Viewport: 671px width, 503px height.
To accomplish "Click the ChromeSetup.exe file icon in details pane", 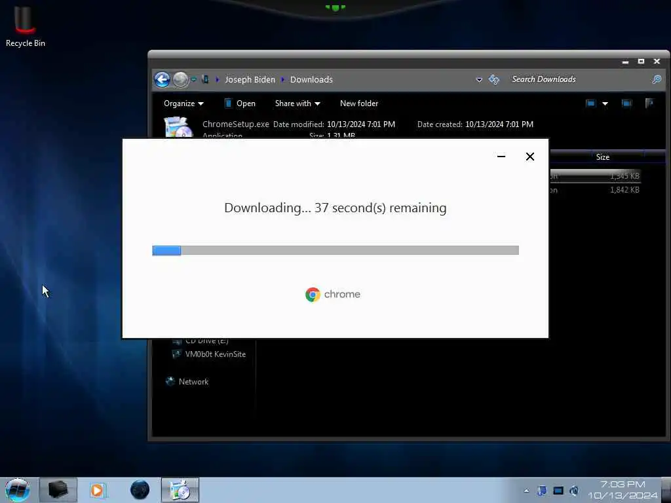I will [x=178, y=127].
